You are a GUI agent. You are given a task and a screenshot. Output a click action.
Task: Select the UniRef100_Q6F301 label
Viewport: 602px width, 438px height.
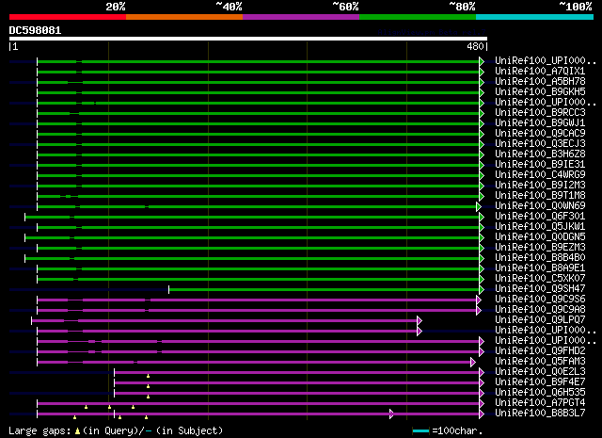coord(540,217)
